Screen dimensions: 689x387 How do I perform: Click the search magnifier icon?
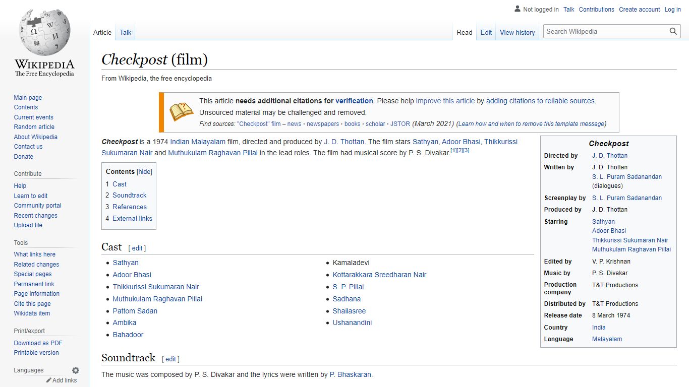tap(673, 31)
